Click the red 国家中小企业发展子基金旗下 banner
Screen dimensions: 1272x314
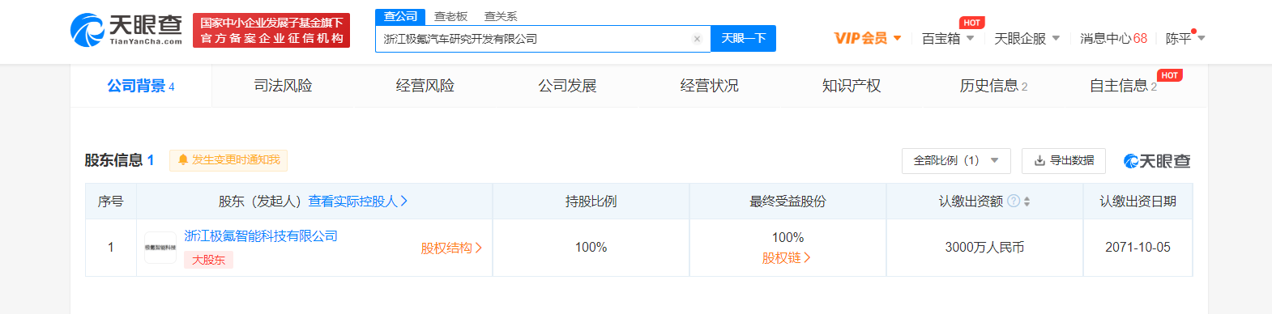271,30
